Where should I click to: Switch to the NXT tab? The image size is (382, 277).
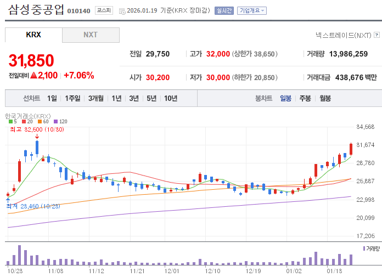coord(91,35)
